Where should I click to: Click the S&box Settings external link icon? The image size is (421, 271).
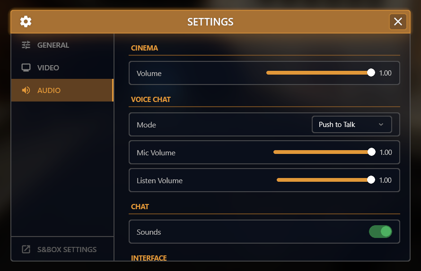26,249
